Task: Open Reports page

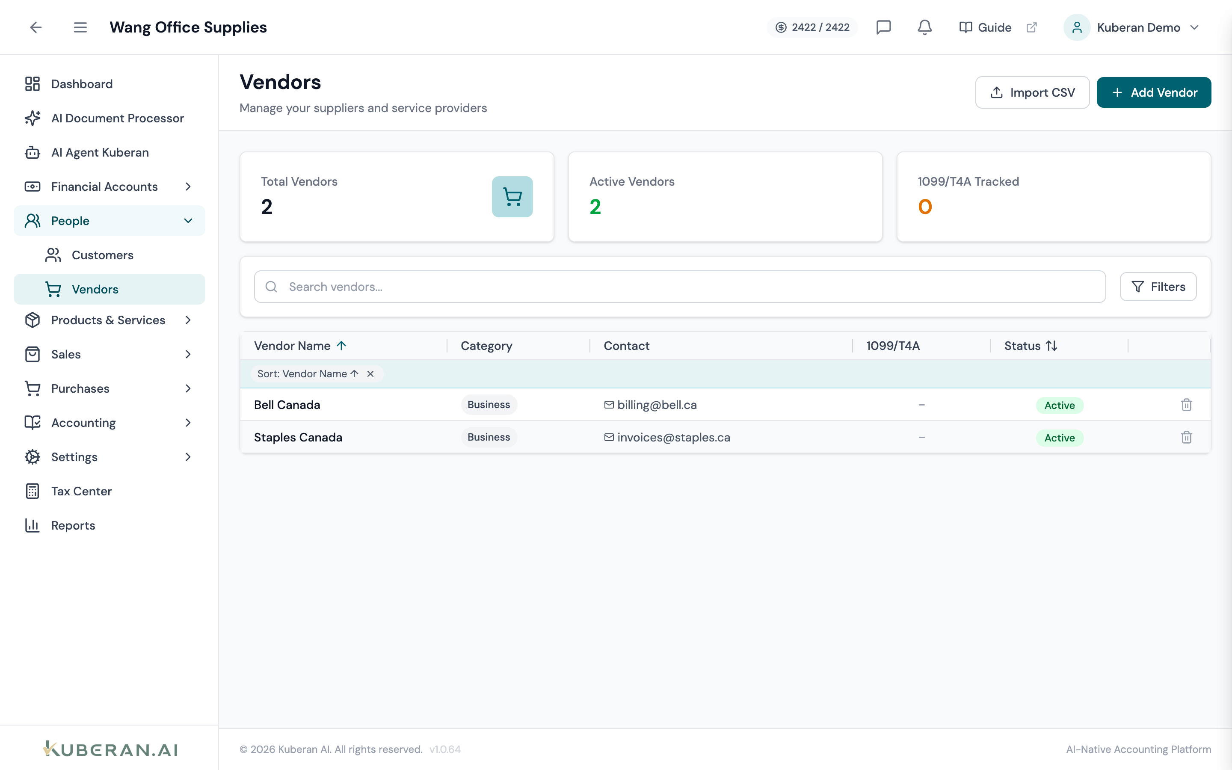Action: coord(110,525)
